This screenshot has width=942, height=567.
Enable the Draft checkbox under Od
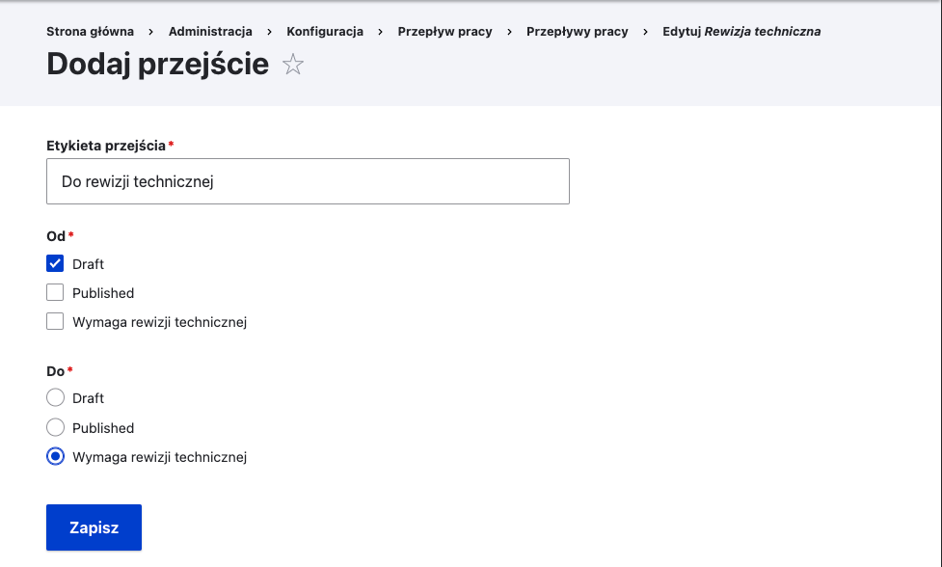point(55,262)
